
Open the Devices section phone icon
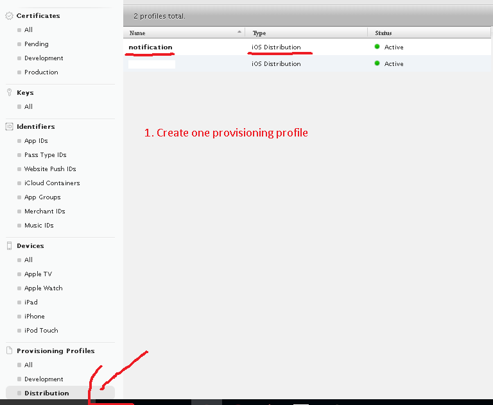(10, 246)
